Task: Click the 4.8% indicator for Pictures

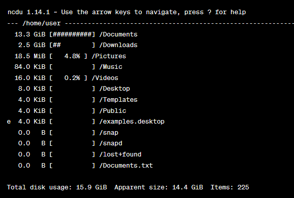Action: pyautogui.click(x=72, y=56)
